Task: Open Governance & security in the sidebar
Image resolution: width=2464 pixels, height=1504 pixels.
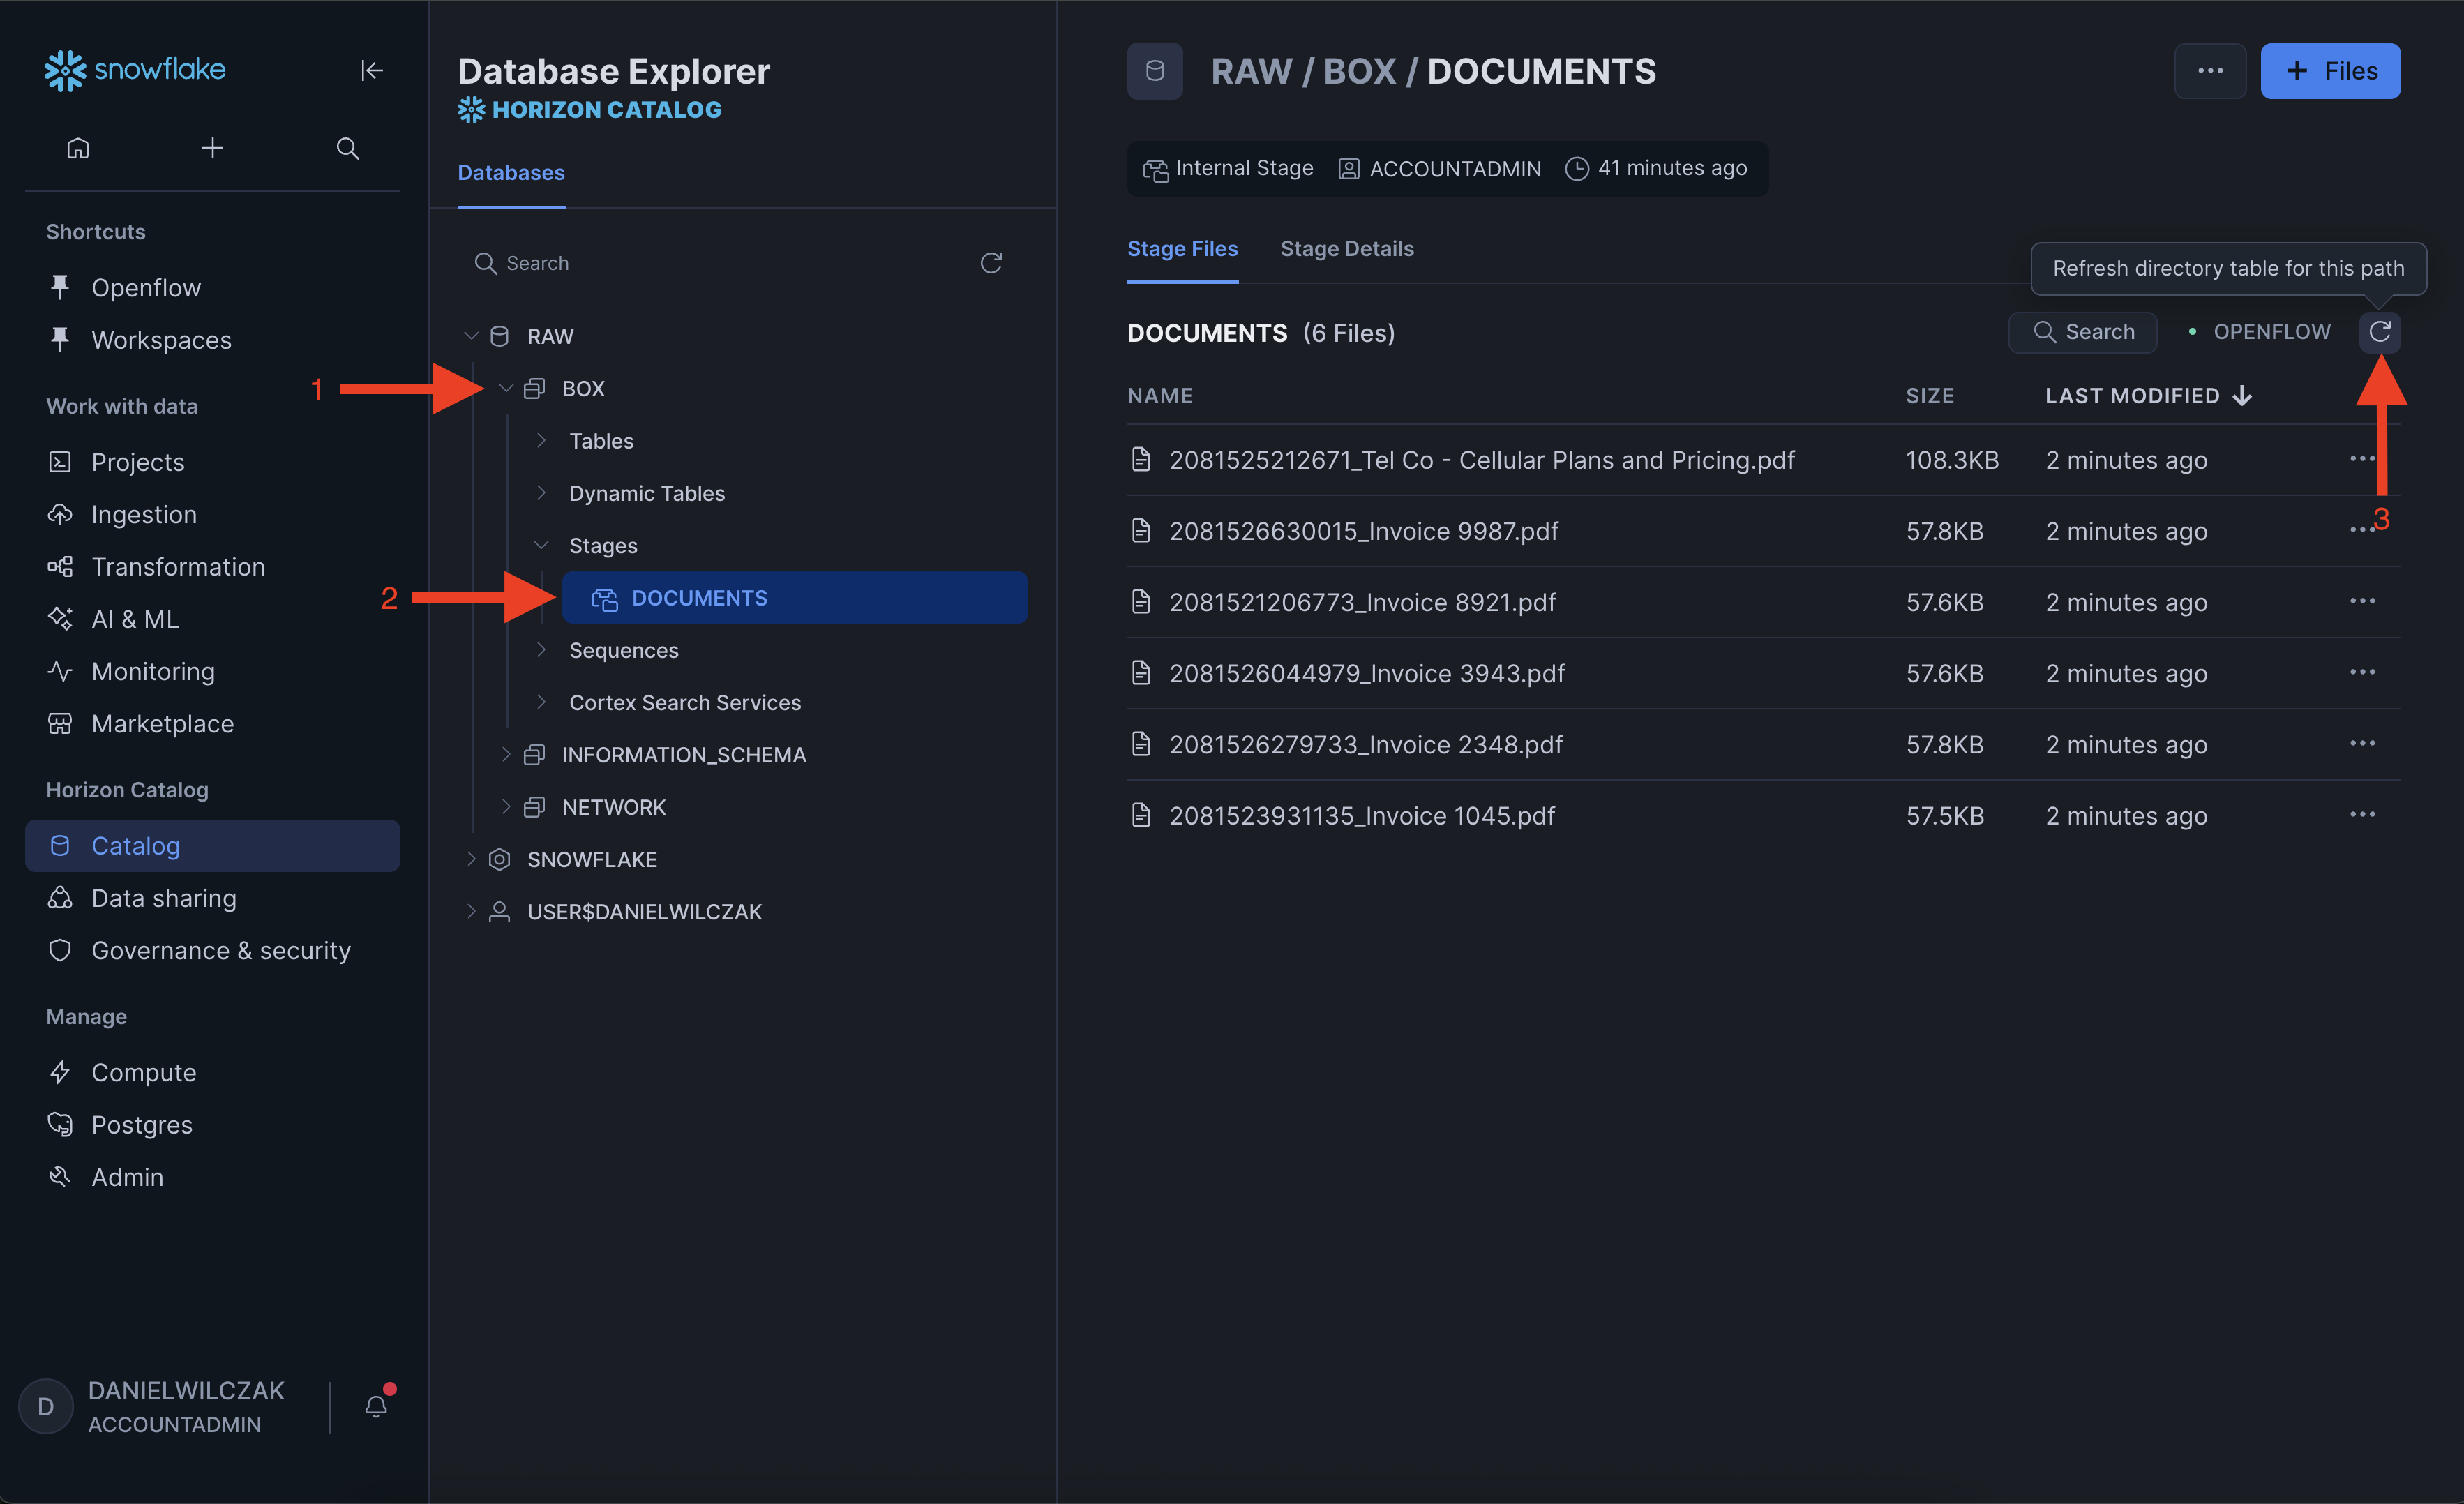Action: (x=220, y=950)
